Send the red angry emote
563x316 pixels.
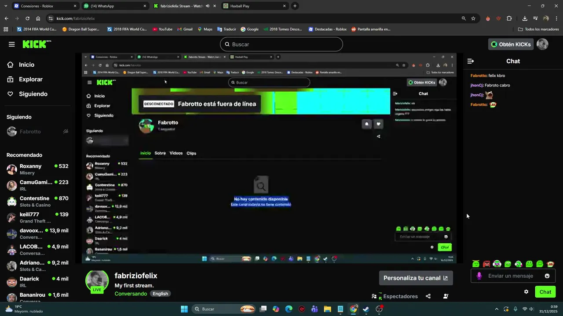(x=486, y=264)
